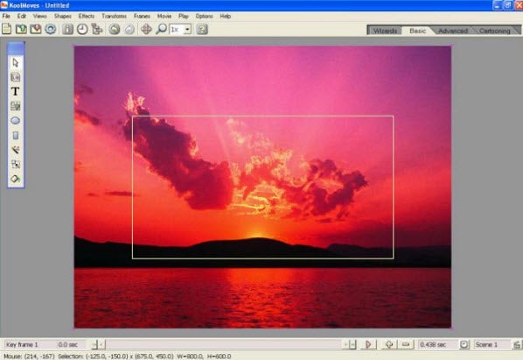
Task: Click the key frame timeline slider bar
Action: (224, 344)
